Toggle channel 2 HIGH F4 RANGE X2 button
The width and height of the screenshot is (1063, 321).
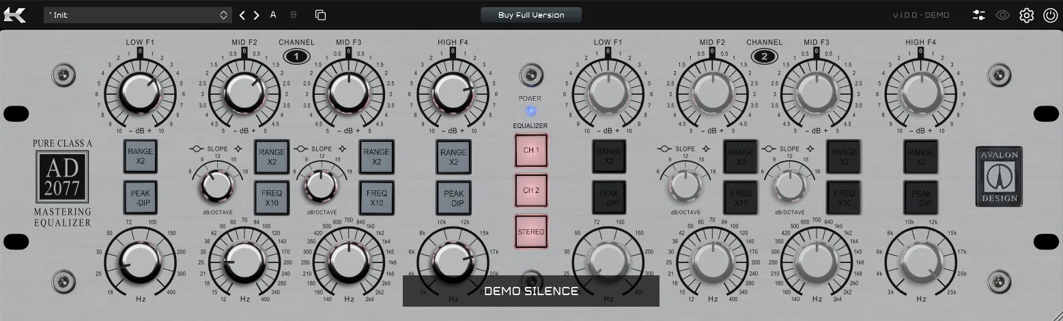[x=921, y=157]
